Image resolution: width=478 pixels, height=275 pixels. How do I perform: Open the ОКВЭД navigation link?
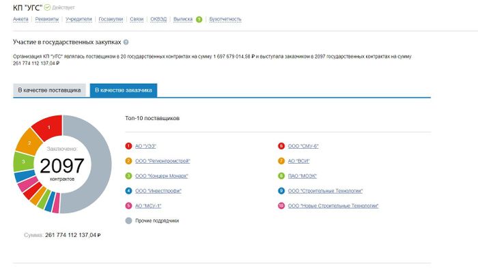coord(158,19)
